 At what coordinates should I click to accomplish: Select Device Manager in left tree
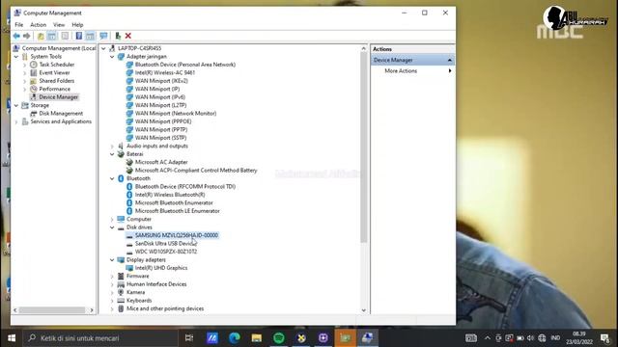pyautogui.click(x=58, y=97)
